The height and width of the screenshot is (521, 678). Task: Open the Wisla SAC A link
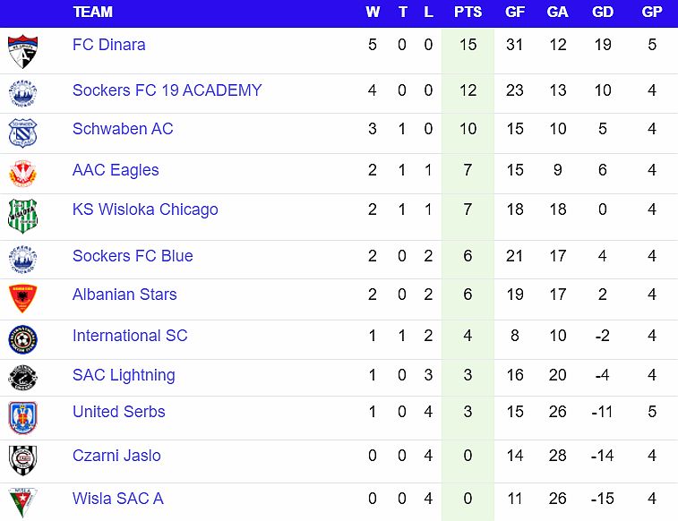[x=117, y=499]
